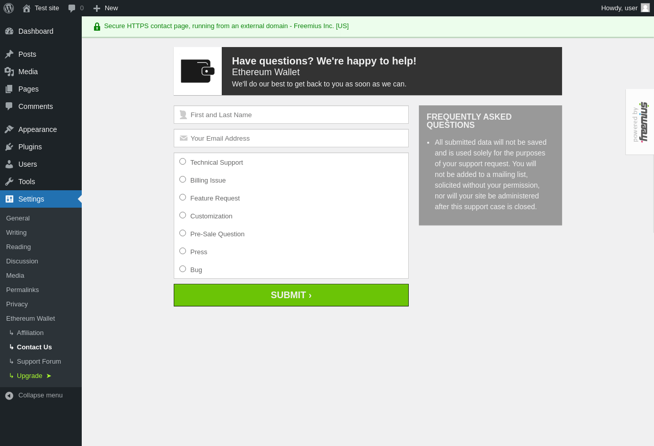Open the Appearance menu
The image size is (654, 446).
[x=41, y=129]
